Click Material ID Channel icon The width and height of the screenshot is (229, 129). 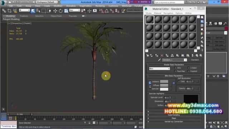pyautogui.click(x=182, y=56)
